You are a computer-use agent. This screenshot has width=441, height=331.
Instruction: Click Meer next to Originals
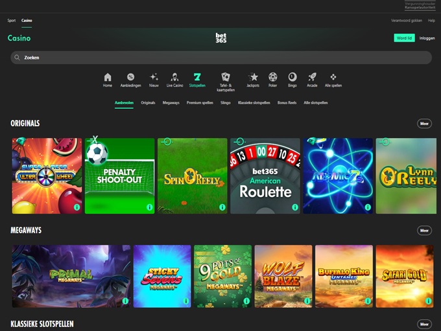pyautogui.click(x=424, y=124)
